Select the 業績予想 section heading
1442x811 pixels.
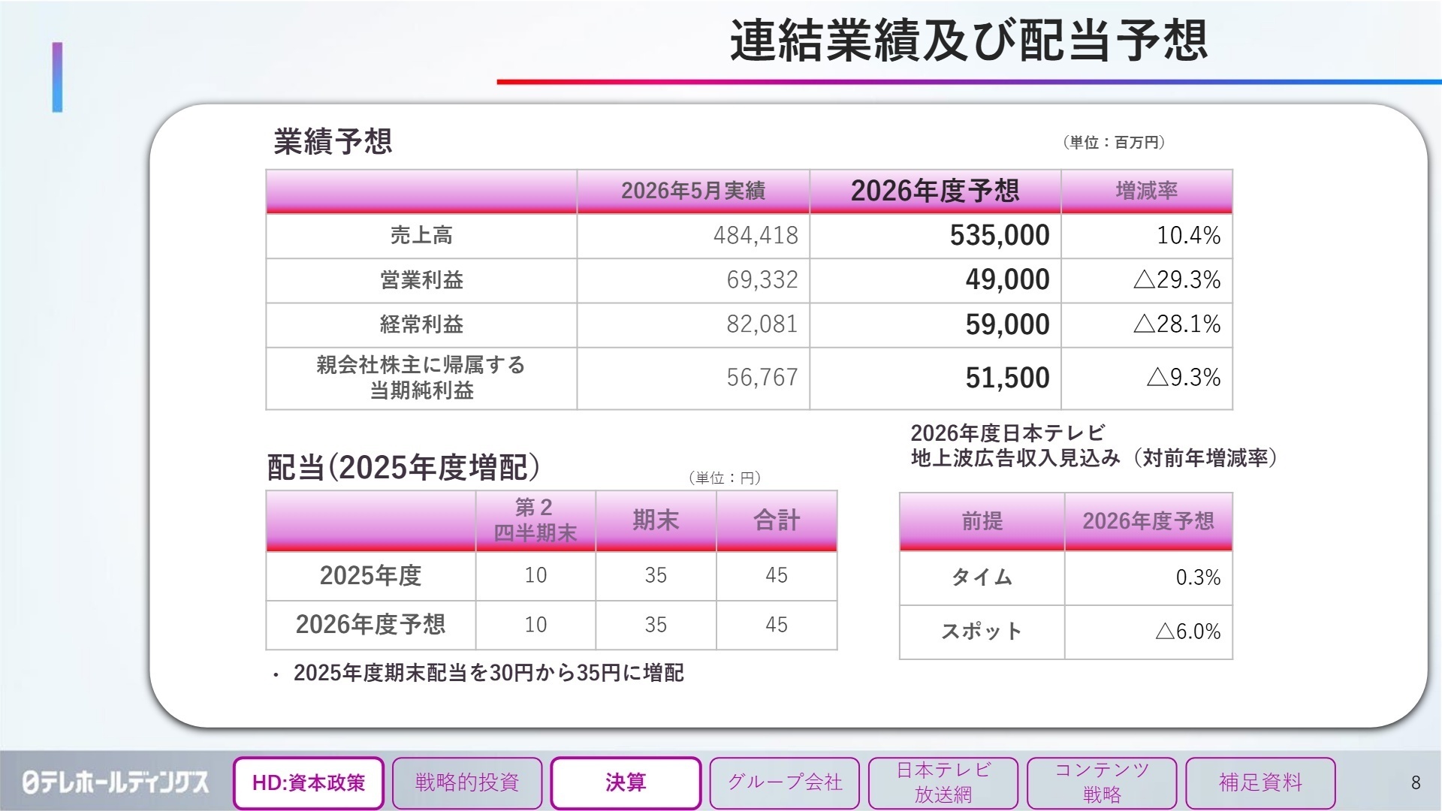click(333, 141)
